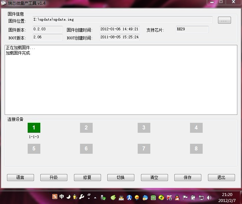Select device slot 5
The image size is (242, 204).
pyautogui.click(x=34, y=149)
